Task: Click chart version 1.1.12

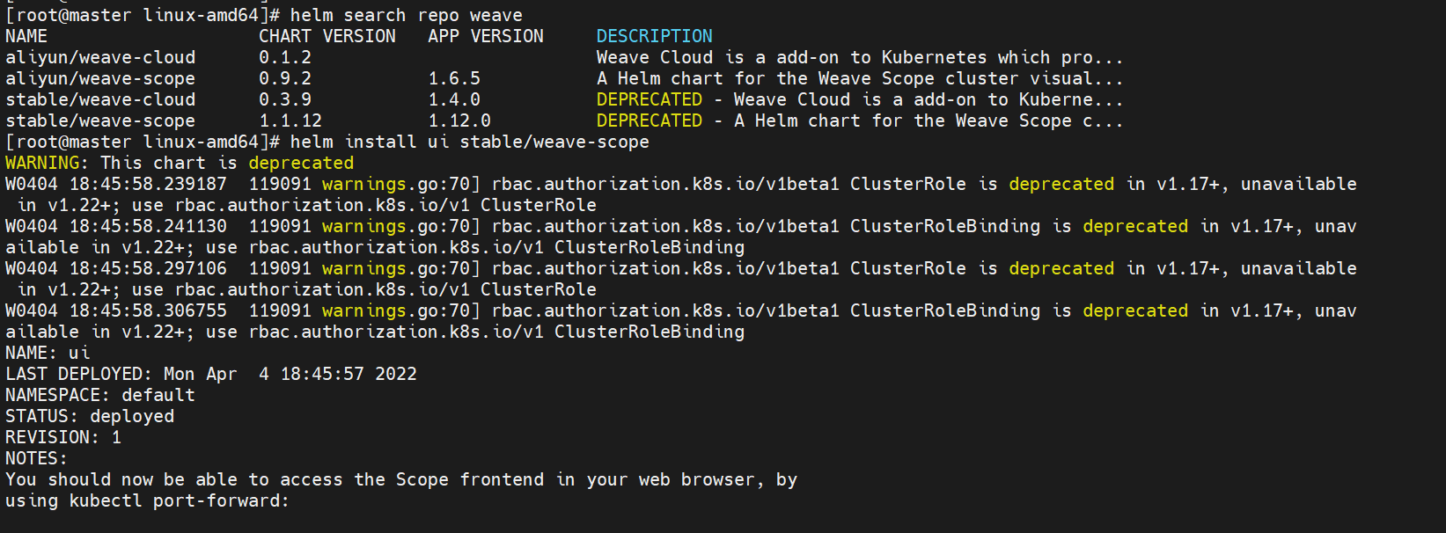Action: click(x=290, y=120)
